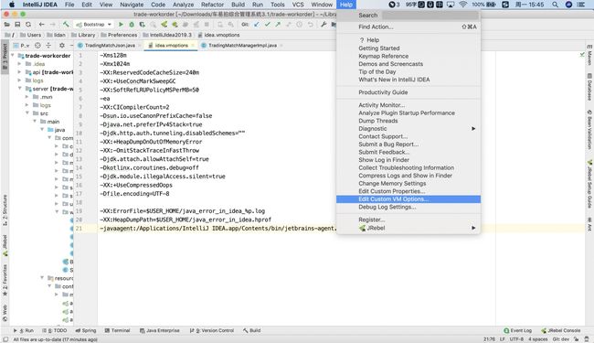Click Git rollback undo icon
The image size is (594, 343).
311,25
